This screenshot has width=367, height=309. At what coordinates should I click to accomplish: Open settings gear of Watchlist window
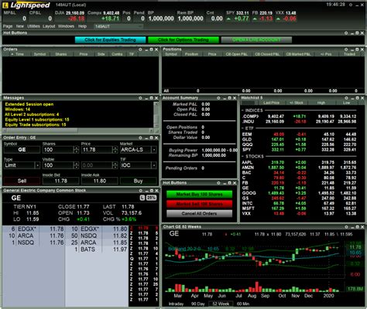346,98
